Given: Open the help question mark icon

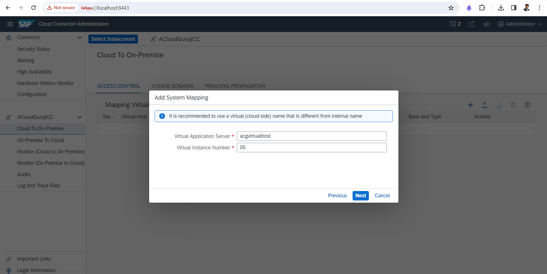Looking at the screenshot, I should (527, 105).
